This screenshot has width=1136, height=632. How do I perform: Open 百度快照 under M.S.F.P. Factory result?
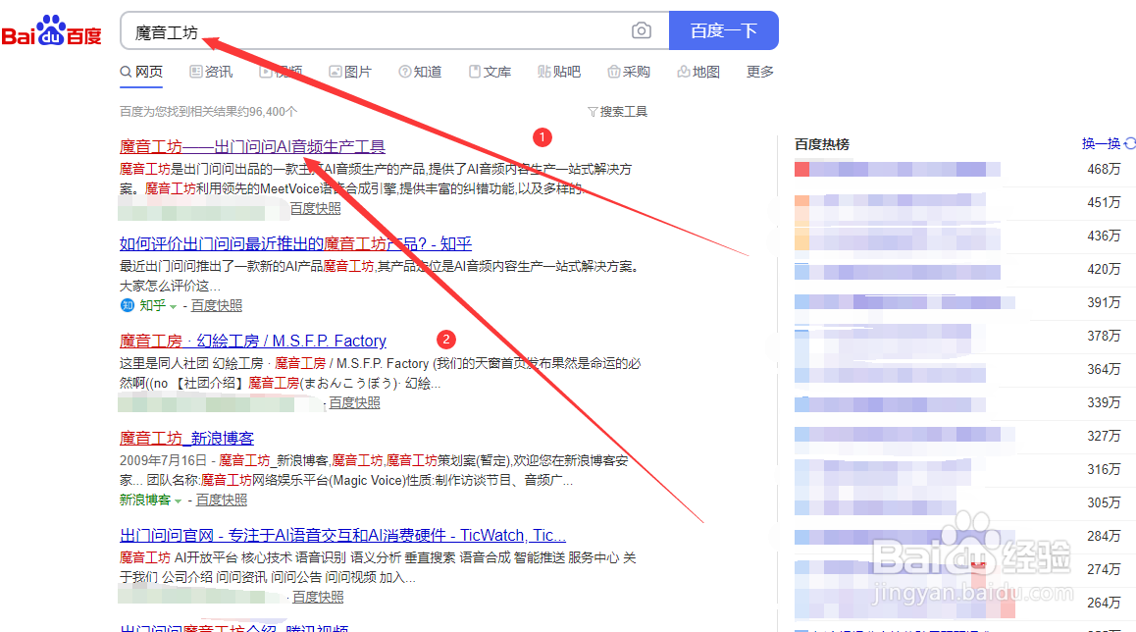[354, 402]
